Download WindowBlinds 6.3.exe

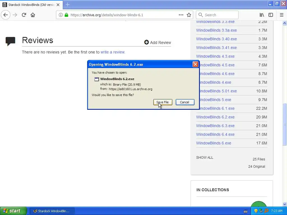pos(215,126)
